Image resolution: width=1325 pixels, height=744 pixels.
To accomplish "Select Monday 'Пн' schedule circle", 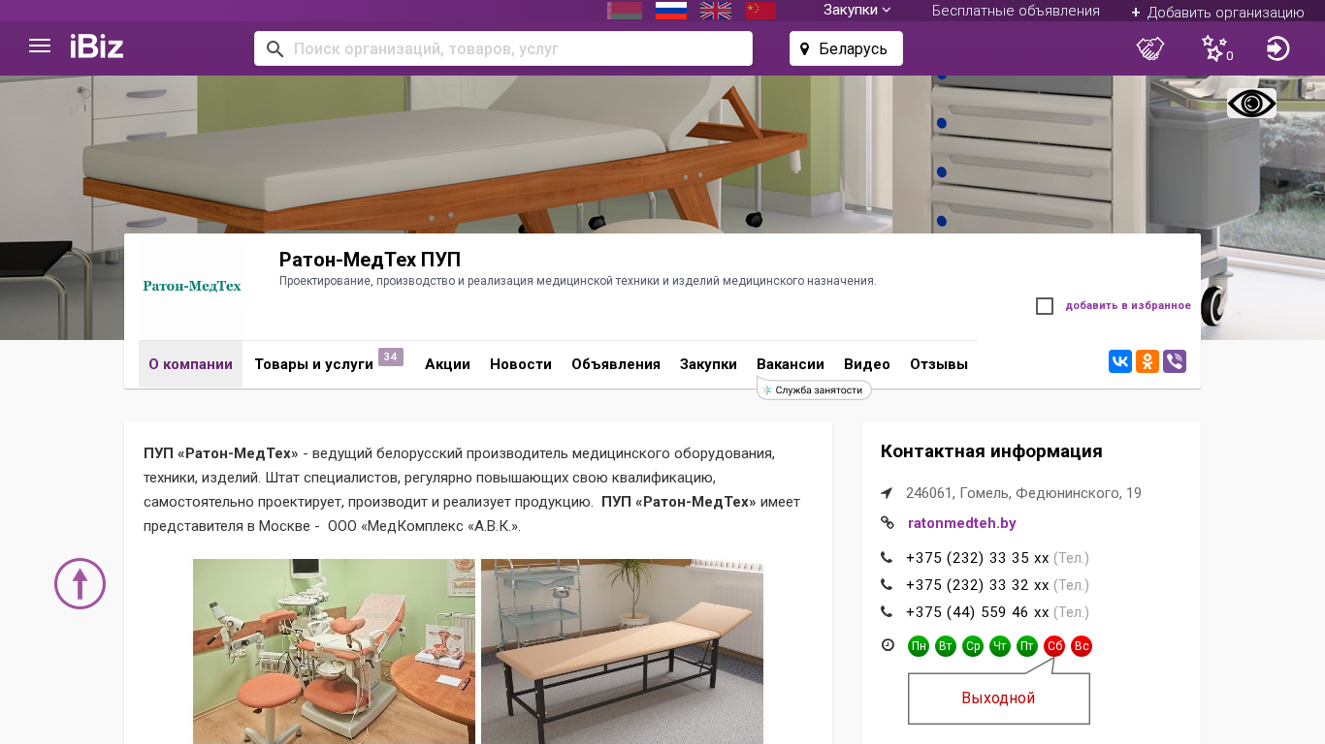I will pos(919,646).
